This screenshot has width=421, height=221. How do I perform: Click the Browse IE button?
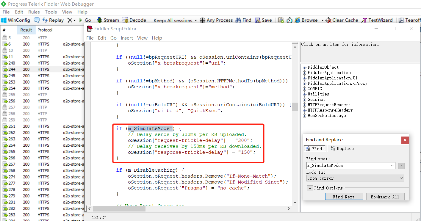point(306,20)
